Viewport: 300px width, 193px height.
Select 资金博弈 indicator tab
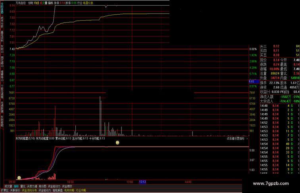(67, 186)
